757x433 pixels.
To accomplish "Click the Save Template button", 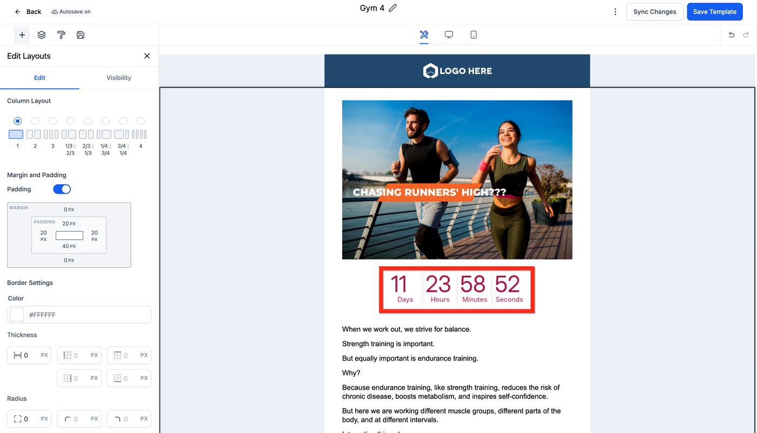I will 715,12.
